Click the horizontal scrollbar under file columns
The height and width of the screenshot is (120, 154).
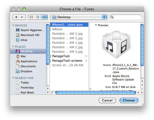click(x=95, y=92)
